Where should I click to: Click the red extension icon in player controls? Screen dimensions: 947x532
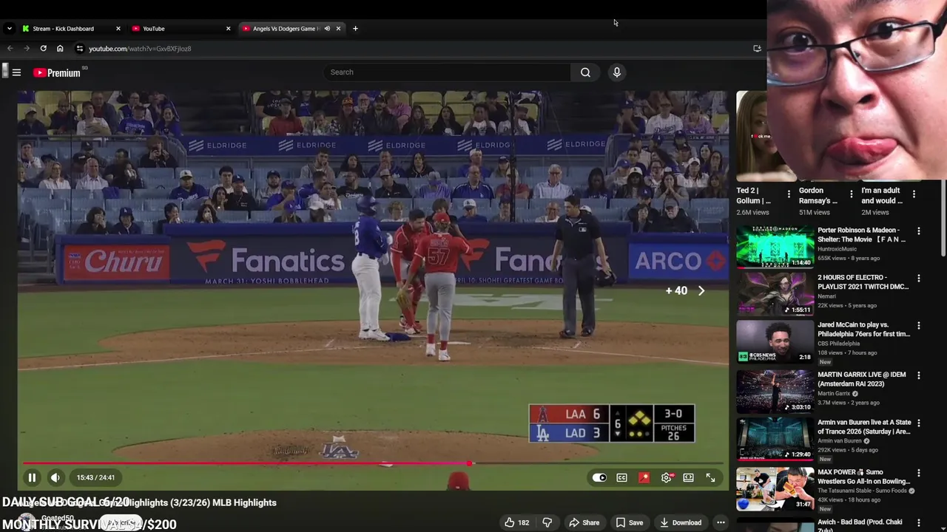coord(644,478)
